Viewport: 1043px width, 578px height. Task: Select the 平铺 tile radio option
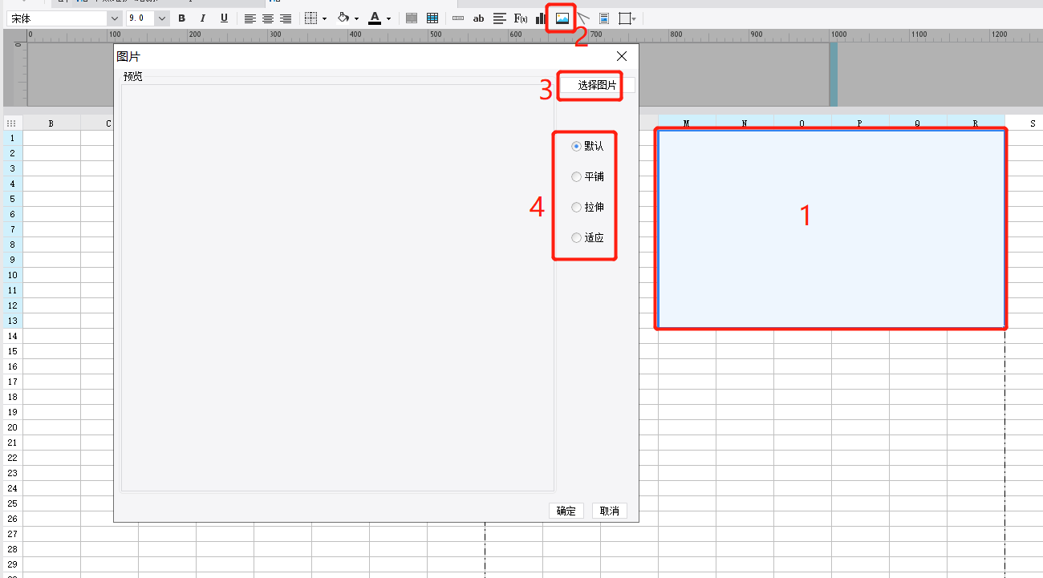point(587,177)
